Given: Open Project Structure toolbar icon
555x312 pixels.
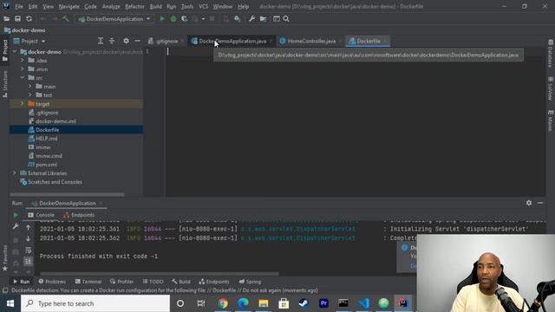Looking at the screenshot, I should point(263,19).
